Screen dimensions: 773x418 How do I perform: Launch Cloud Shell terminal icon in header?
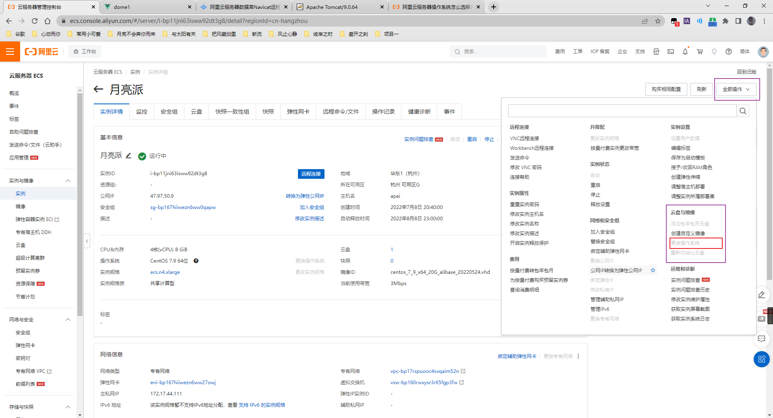(x=671, y=52)
